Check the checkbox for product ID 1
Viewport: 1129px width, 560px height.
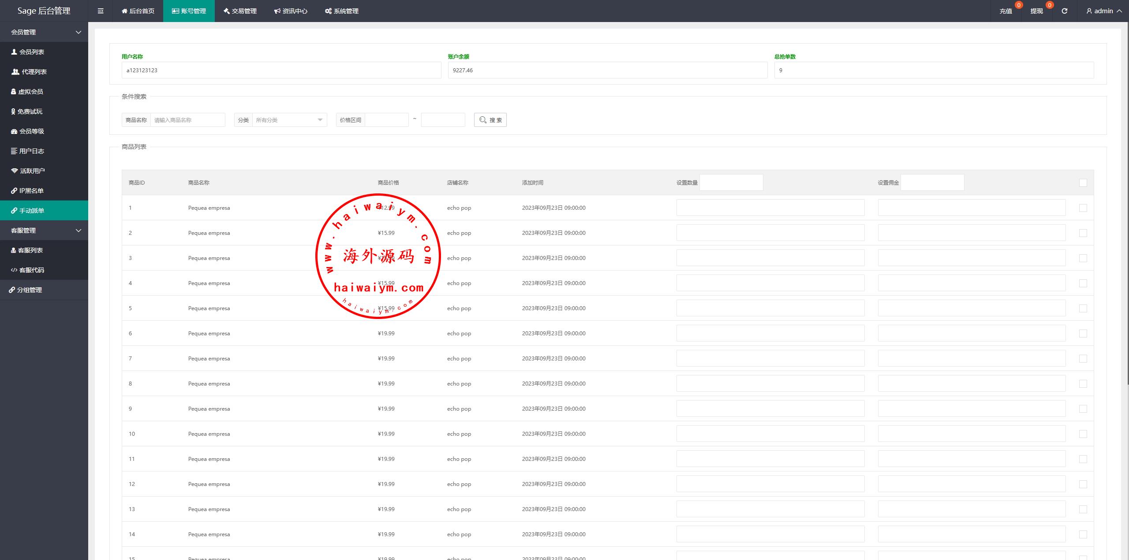pyautogui.click(x=1083, y=208)
